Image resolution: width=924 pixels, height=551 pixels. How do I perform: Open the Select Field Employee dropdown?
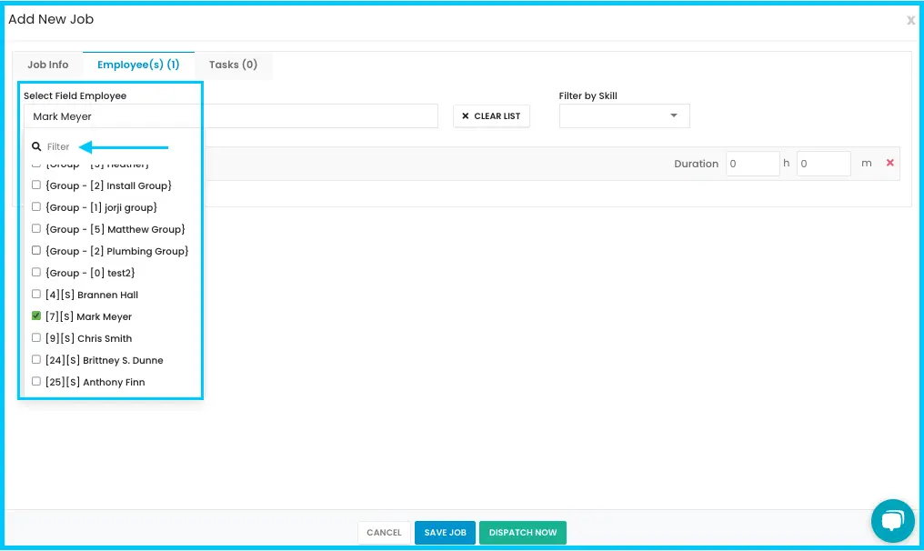(x=230, y=116)
